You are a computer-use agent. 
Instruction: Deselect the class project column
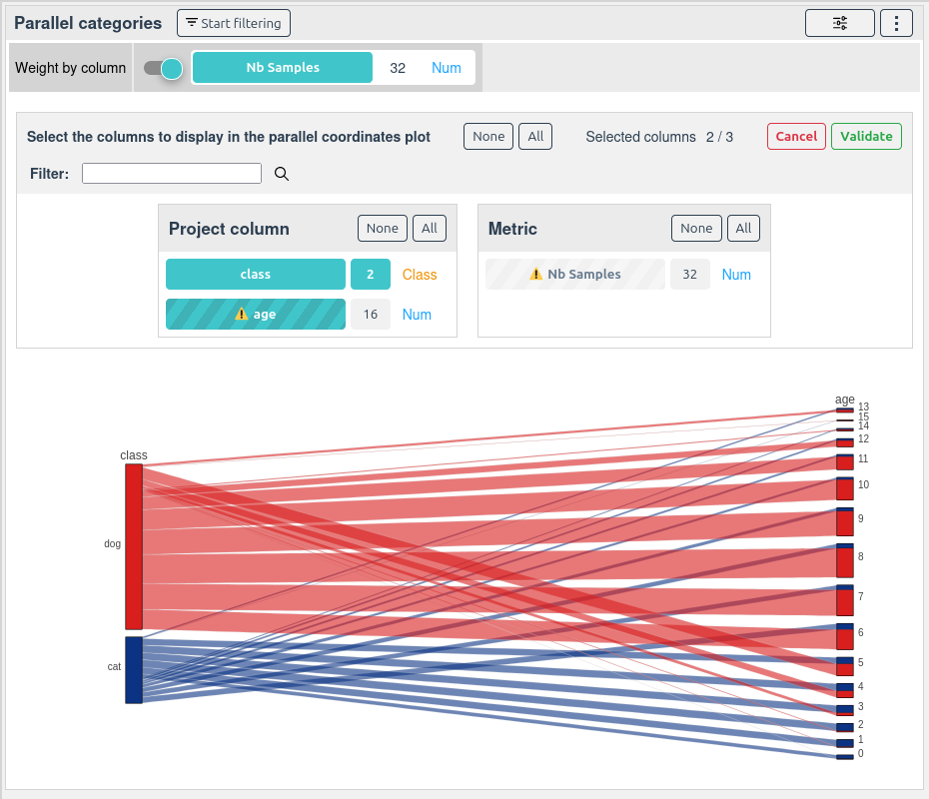[x=256, y=275]
